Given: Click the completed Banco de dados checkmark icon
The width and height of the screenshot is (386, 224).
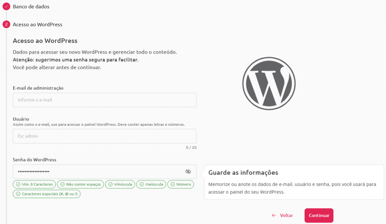Looking at the screenshot, I should point(6,6).
